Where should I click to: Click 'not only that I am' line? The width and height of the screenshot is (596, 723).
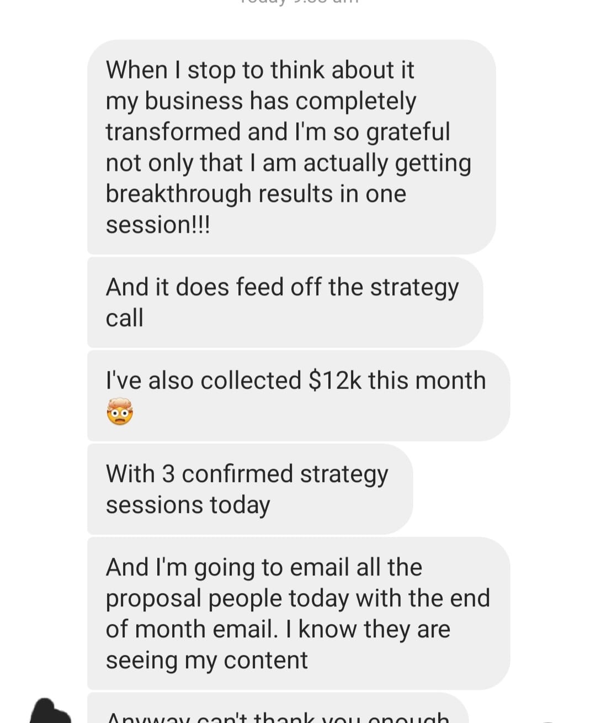click(288, 163)
